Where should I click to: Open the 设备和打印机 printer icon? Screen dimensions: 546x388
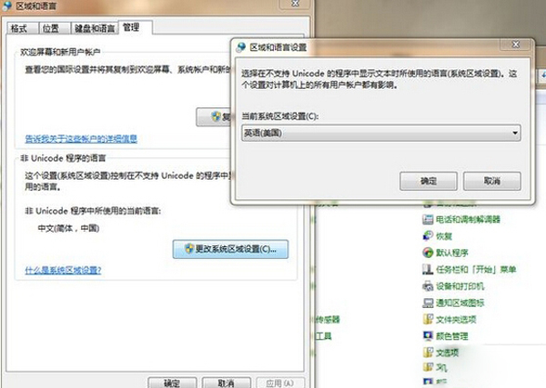tap(428, 286)
